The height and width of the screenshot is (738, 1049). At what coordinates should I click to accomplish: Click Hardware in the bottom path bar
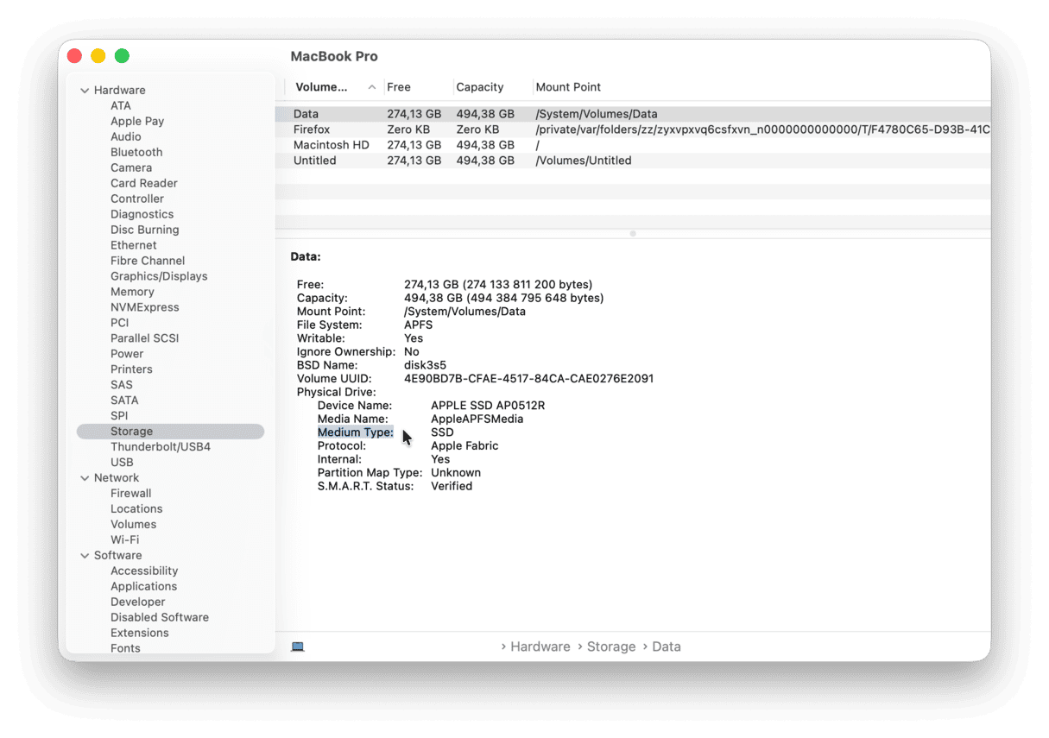[x=540, y=647]
